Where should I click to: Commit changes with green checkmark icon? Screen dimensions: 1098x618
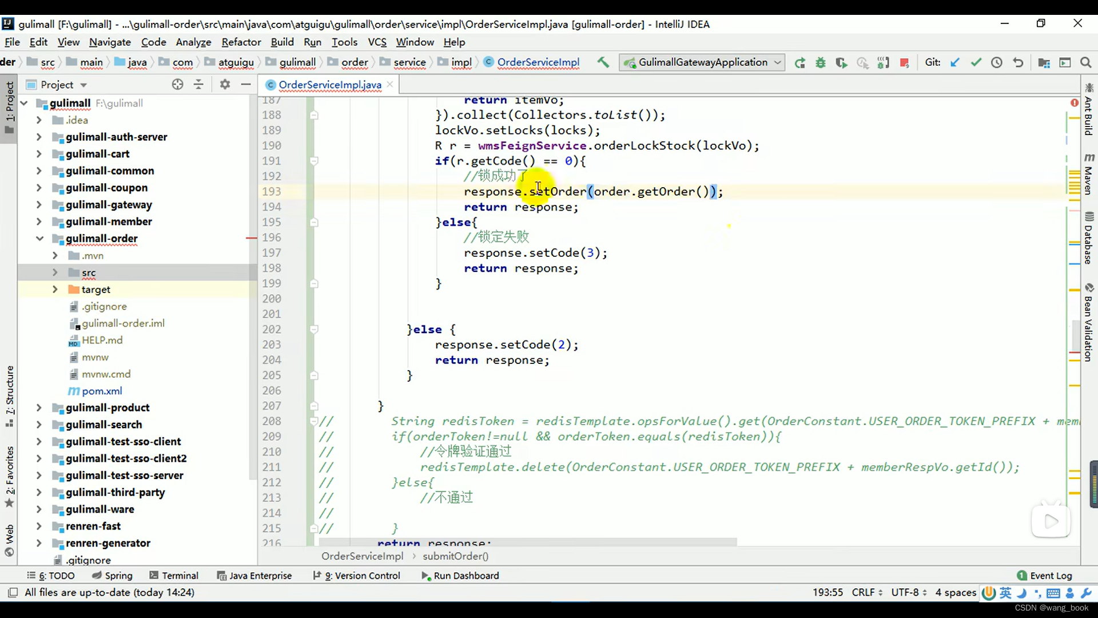(976, 62)
